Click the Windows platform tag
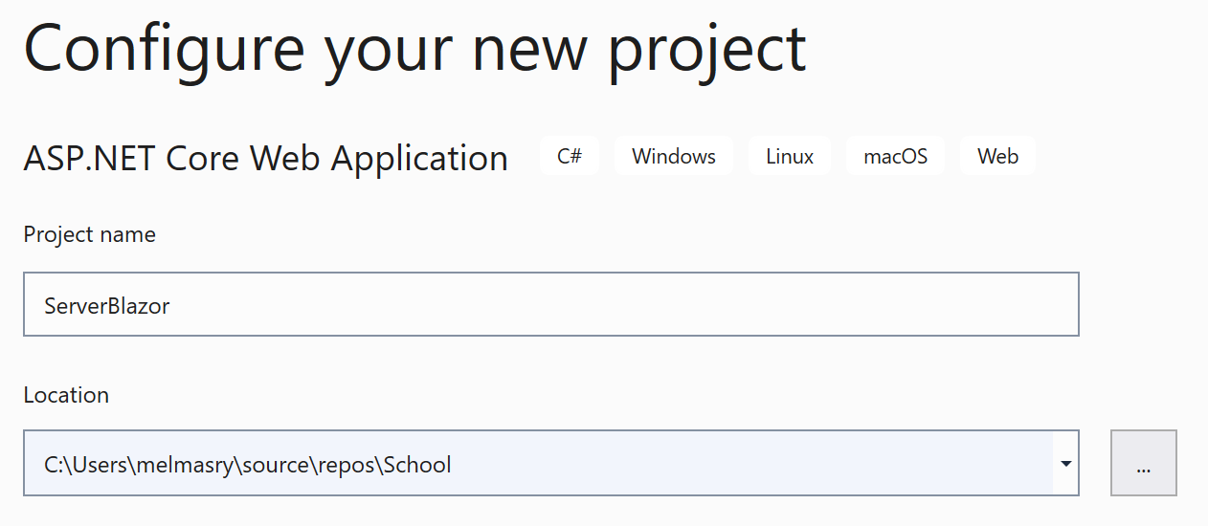Viewport: 1208px width, 526px height. tap(673, 156)
